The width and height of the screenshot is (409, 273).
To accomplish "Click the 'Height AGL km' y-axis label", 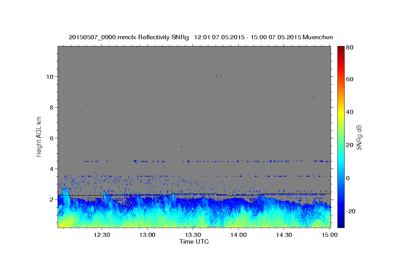I will point(39,136).
